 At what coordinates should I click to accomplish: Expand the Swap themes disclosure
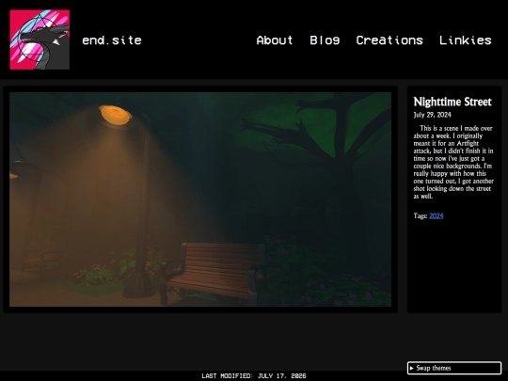(x=454, y=368)
